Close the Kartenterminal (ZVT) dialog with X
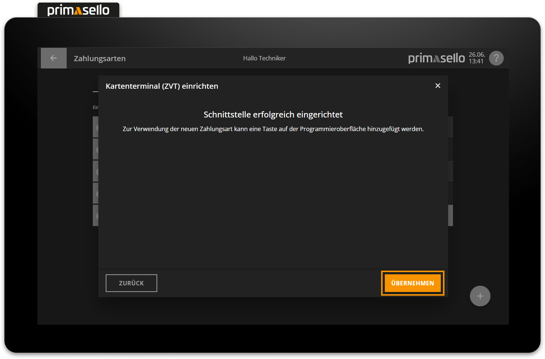This screenshot has width=545, height=359. pyautogui.click(x=437, y=86)
